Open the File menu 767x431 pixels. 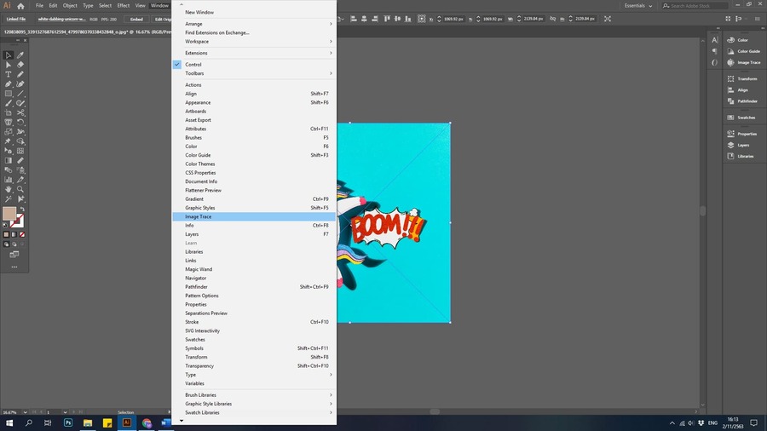pos(39,6)
